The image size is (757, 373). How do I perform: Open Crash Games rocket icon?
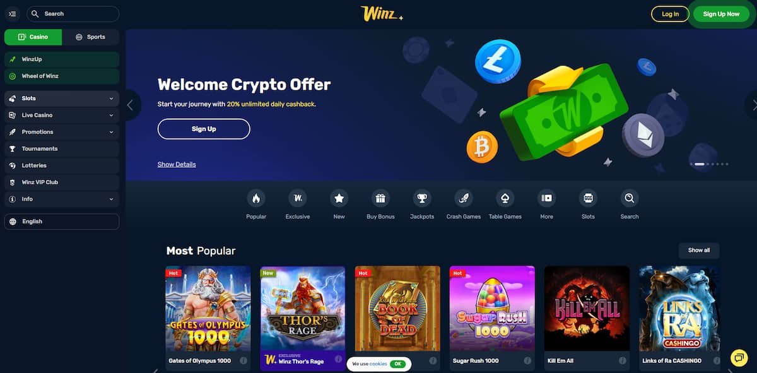pyautogui.click(x=464, y=198)
